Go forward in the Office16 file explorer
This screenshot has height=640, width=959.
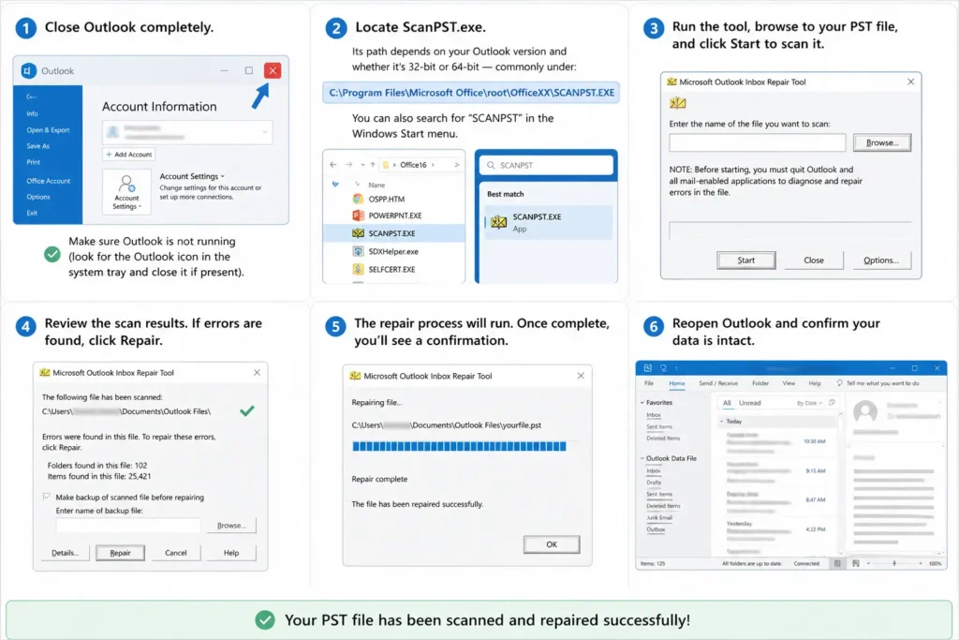pyautogui.click(x=348, y=165)
